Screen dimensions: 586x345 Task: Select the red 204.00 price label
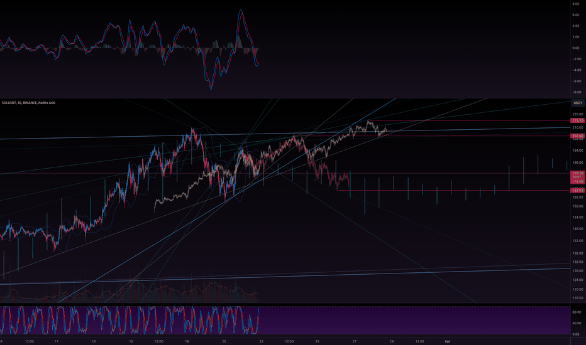[x=578, y=136]
